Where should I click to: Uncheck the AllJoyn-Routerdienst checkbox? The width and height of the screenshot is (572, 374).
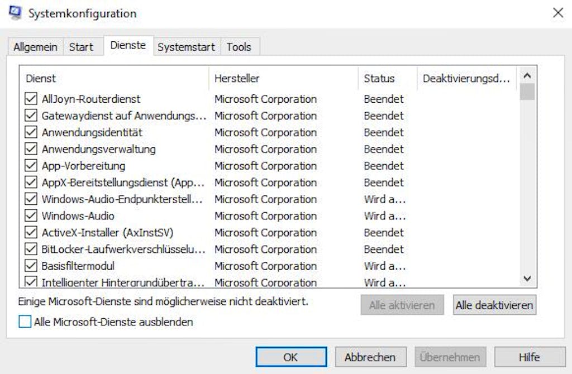tap(31, 99)
